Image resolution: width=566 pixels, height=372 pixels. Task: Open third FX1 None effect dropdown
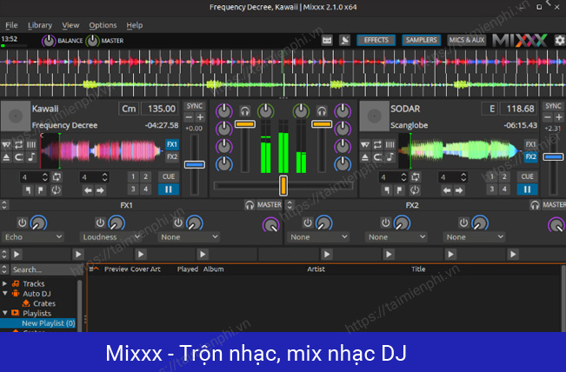189,237
